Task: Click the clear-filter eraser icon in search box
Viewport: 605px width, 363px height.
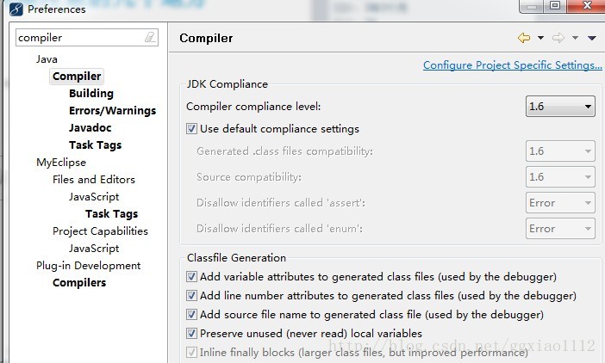Action: (151, 38)
